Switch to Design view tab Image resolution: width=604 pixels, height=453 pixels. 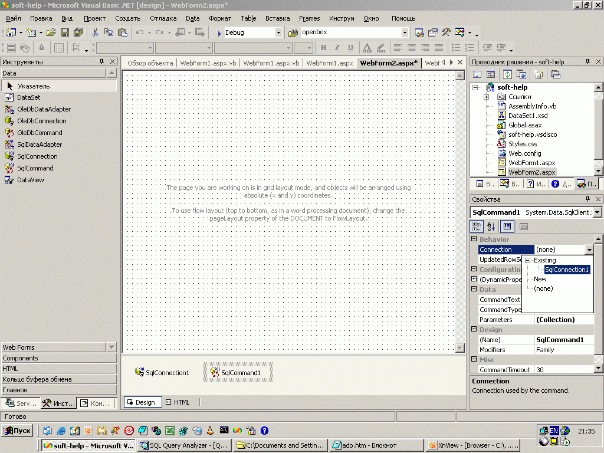pos(143,402)
